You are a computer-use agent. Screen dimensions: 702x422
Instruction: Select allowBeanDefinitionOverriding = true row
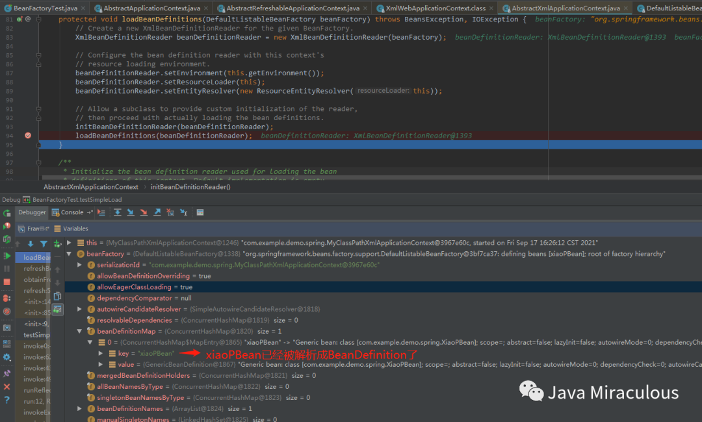coord(383,276)
